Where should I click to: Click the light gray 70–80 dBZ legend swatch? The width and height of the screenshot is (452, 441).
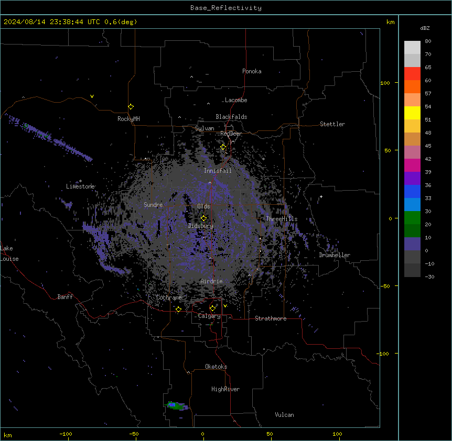pyautogui.click(x=412, y=48)
